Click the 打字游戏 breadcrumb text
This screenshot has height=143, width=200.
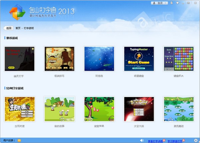click(x=29, y=28)
